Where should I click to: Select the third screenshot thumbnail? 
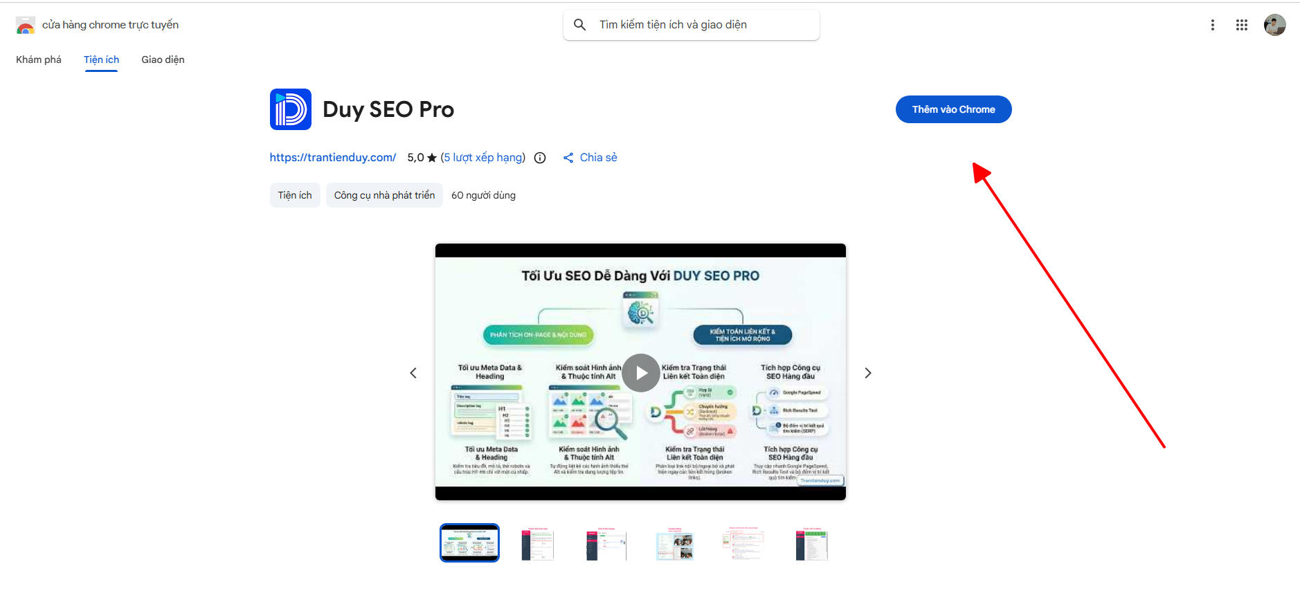[606, 544]
